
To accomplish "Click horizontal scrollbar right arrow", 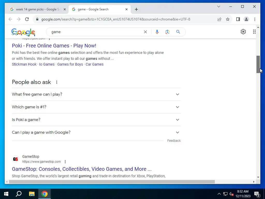I will tap(254, 182).
